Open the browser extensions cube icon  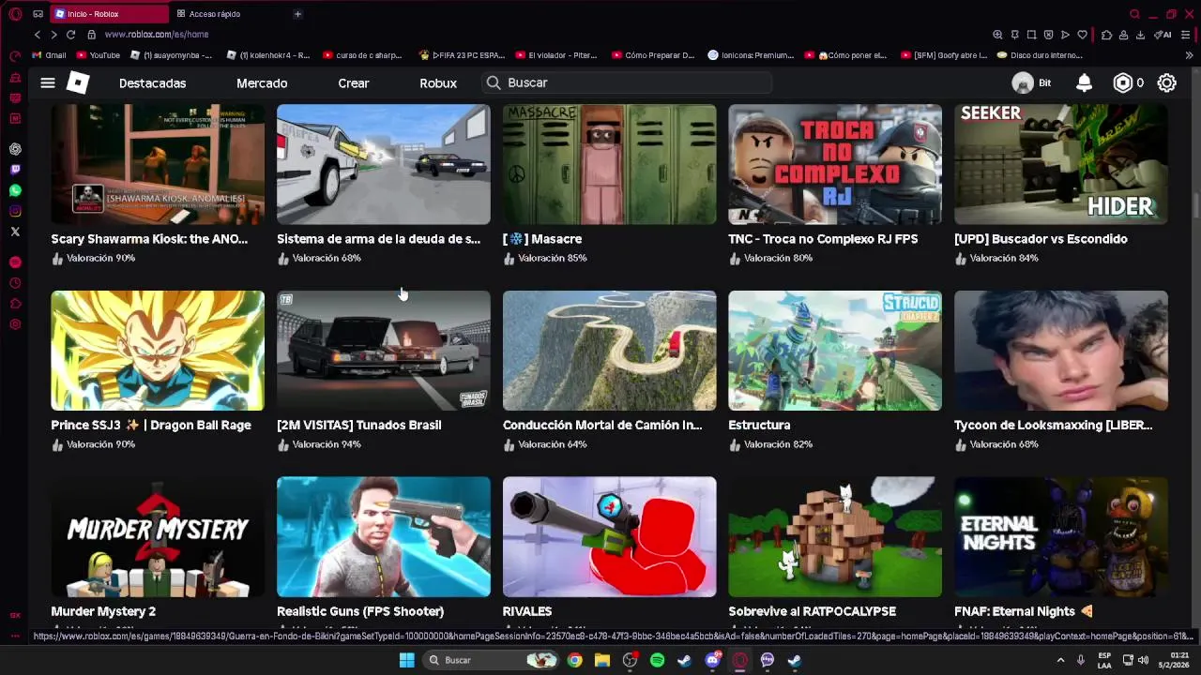1106,35
